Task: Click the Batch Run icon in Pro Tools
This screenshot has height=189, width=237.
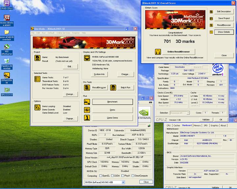Action: (113, 88)
